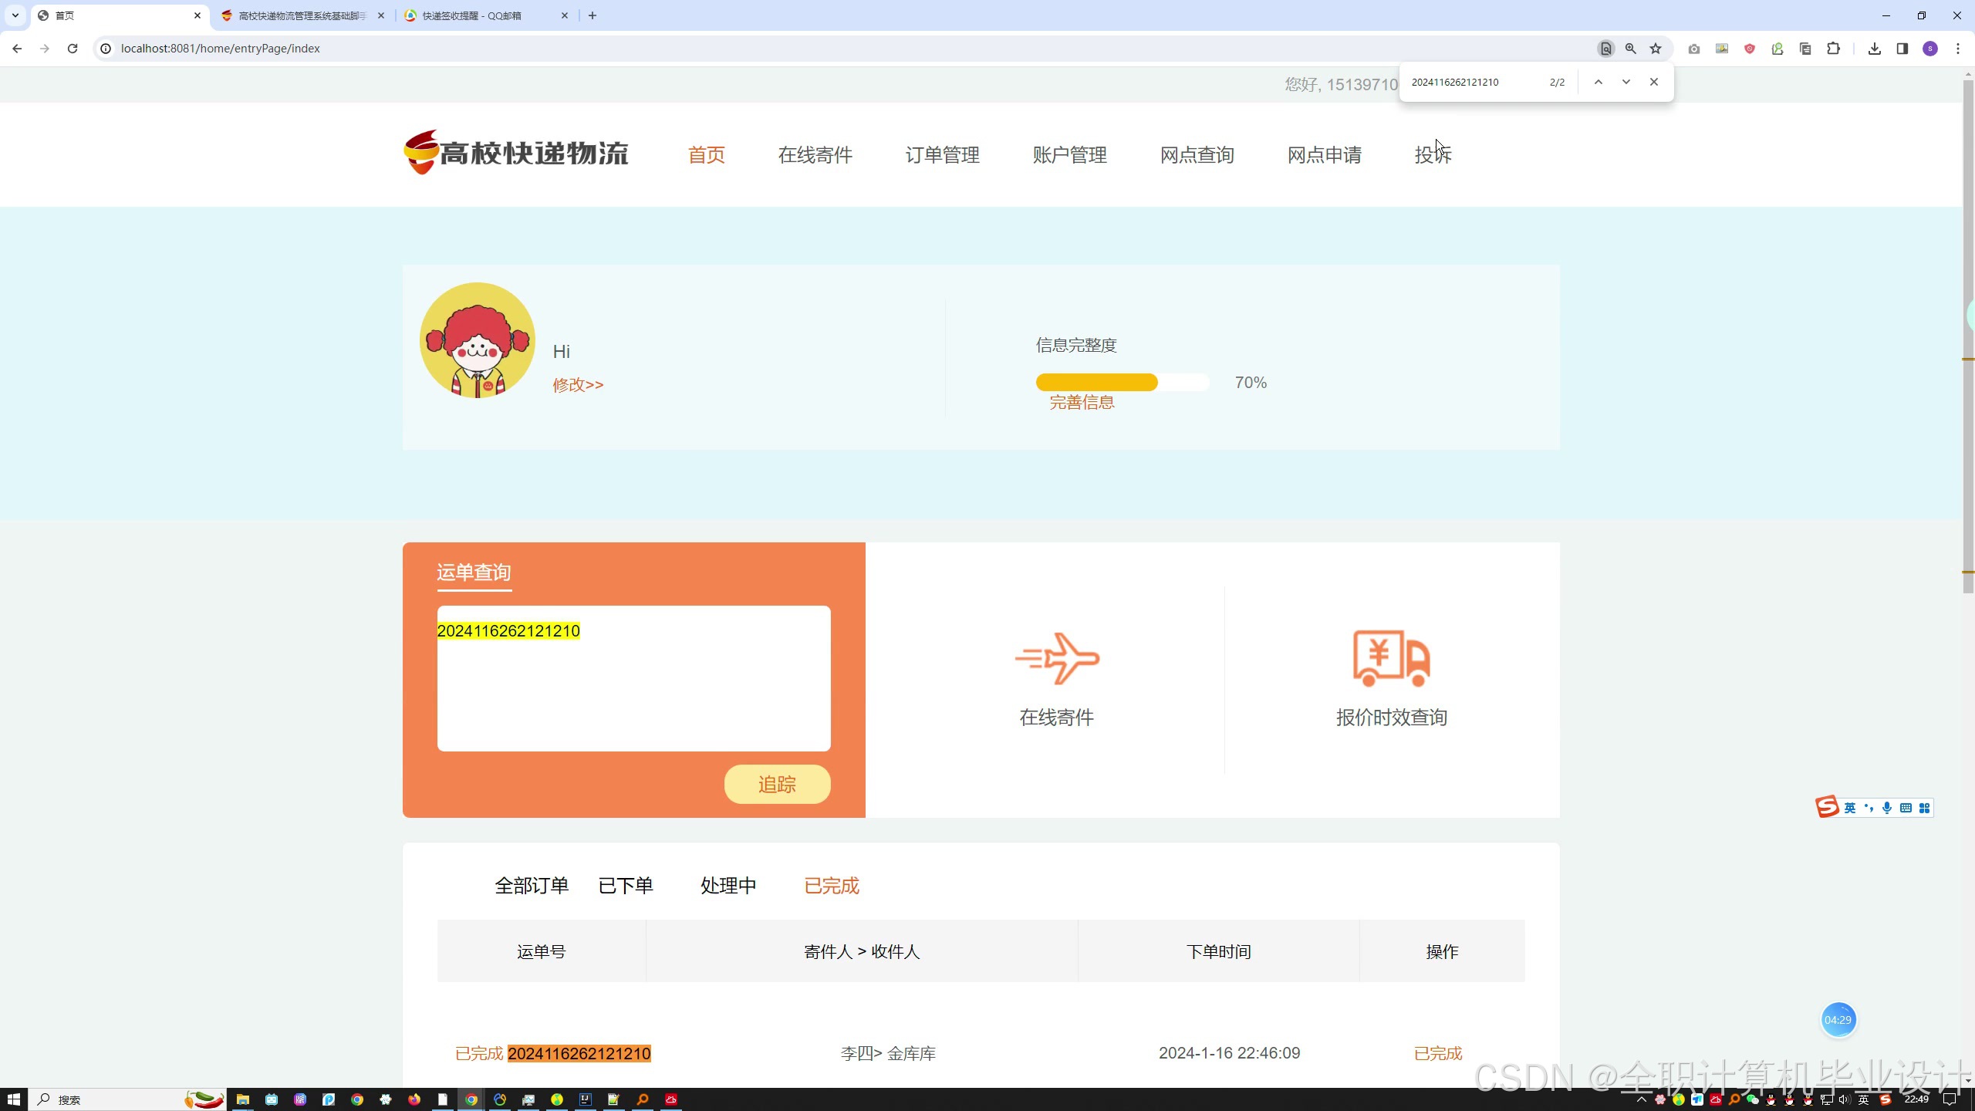Switch to the 处理中 orders tab
Viewport: 1975px width, 1111px height.
(728, 886)
